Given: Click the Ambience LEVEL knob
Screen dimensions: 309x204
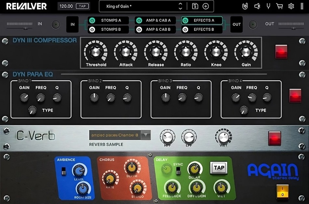Looking at the screenshot, I should tap(79, 170).
